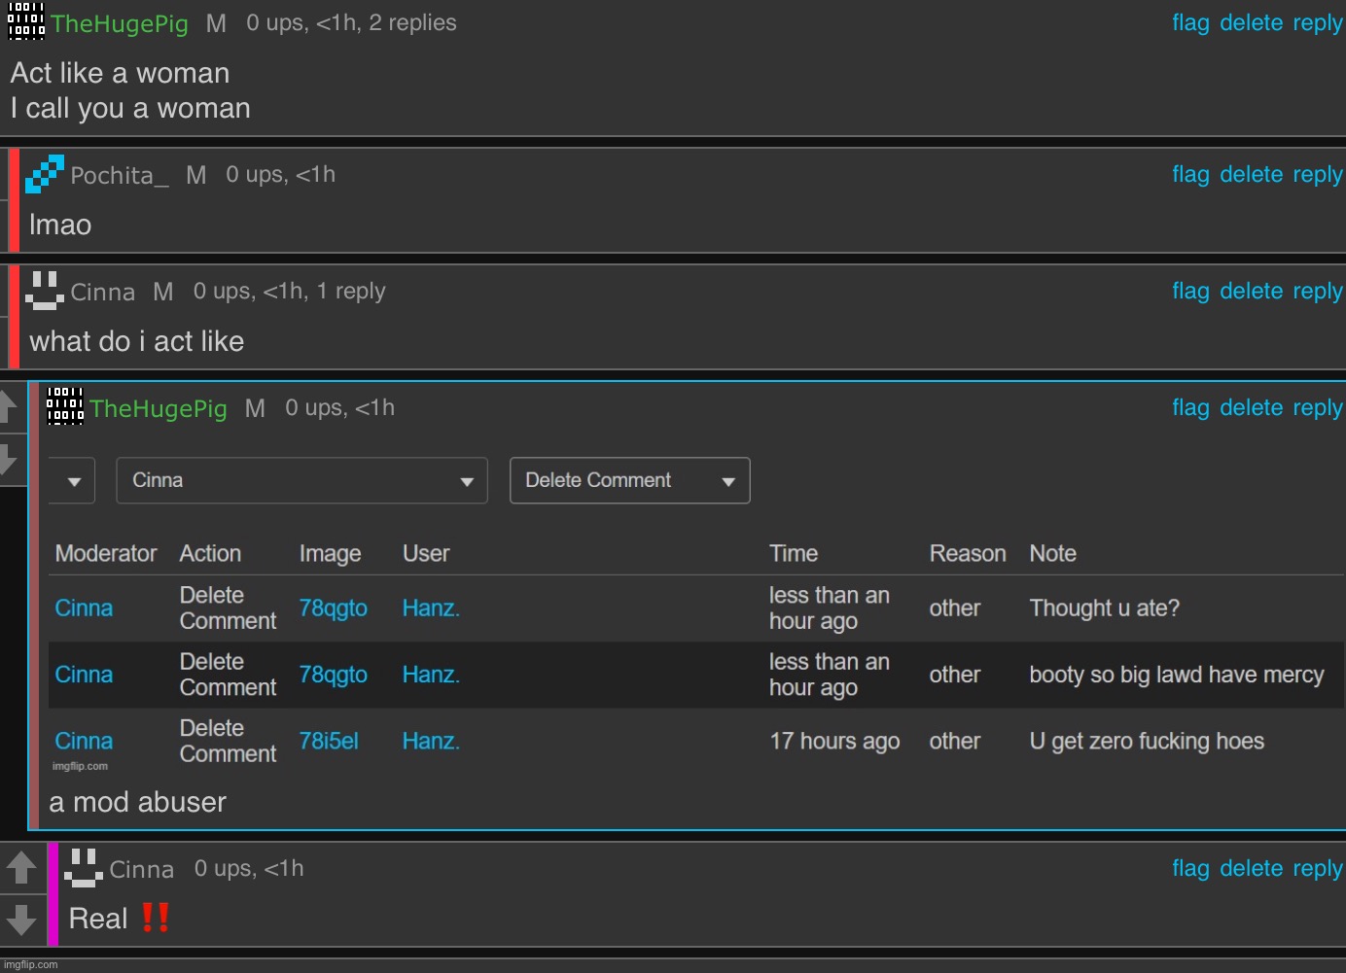1346x973 pixels.
Task: Flag Cinna's 'Real' comment
Action: (1190, 868)
